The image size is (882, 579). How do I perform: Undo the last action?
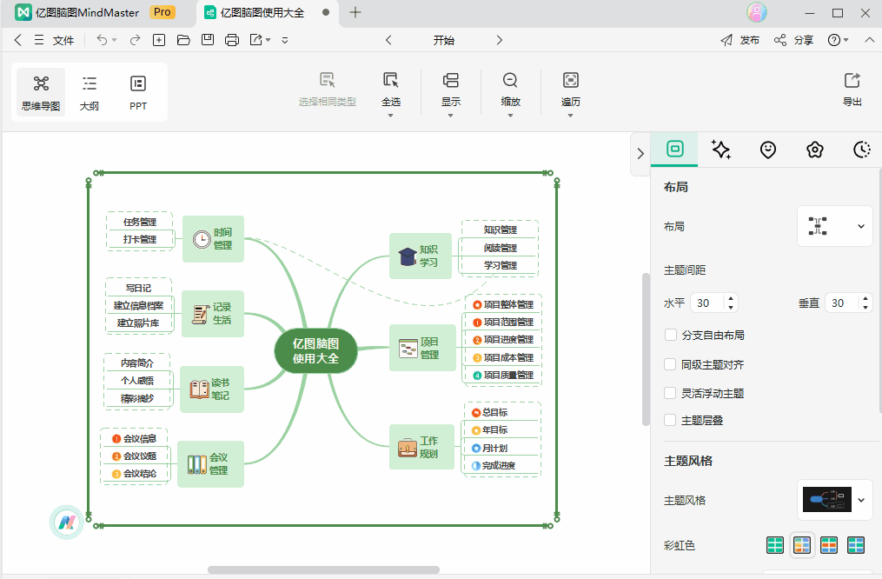(x=102, y=40)
